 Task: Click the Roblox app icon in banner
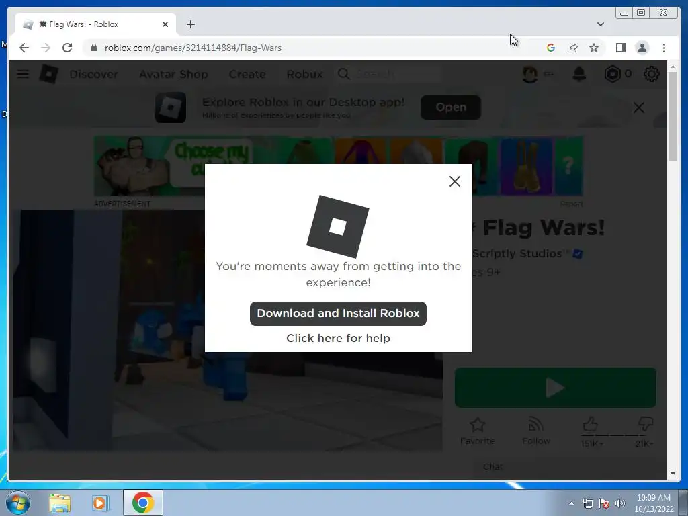coord(171,107)
